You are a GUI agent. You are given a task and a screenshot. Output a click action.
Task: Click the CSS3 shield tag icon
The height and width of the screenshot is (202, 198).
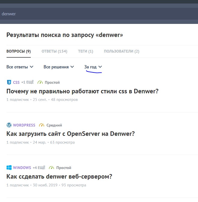tap(9, 82)
